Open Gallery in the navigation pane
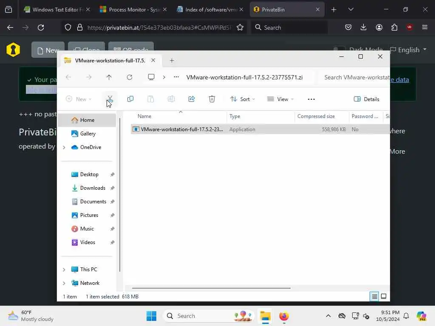 87,134
